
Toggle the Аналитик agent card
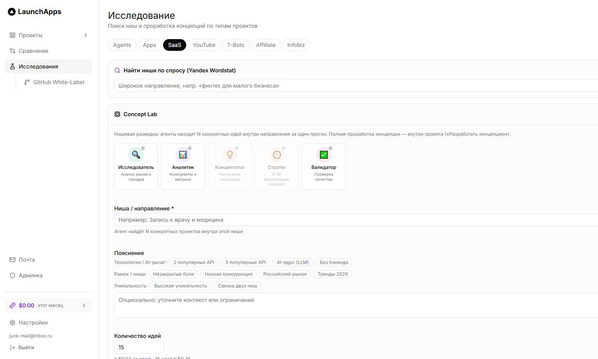click(x=183, y=167)
